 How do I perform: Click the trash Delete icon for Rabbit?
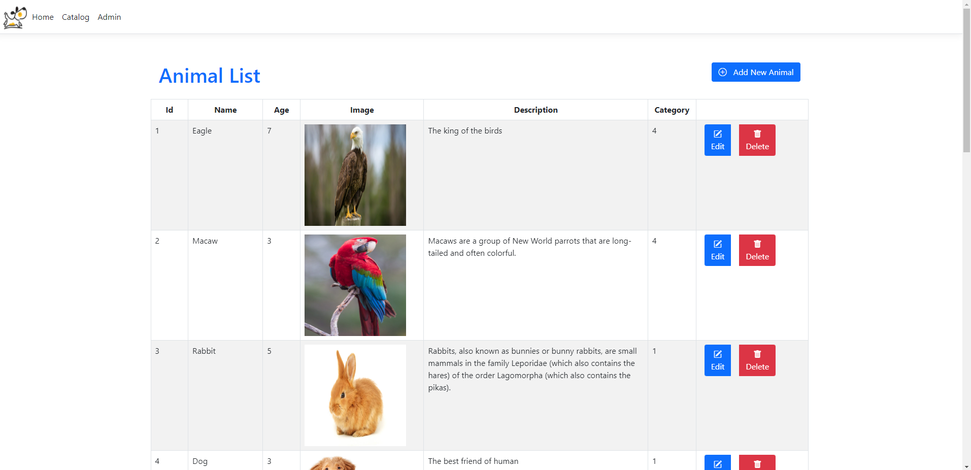(x=757, y=354)
